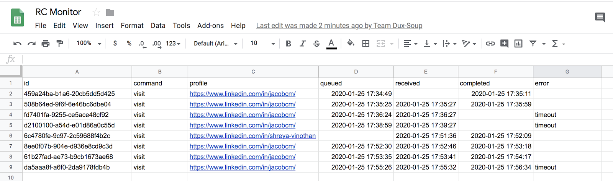Click the Insert chart icon
613x181 pixels.
pyautogui.click(x=518, y=44)
